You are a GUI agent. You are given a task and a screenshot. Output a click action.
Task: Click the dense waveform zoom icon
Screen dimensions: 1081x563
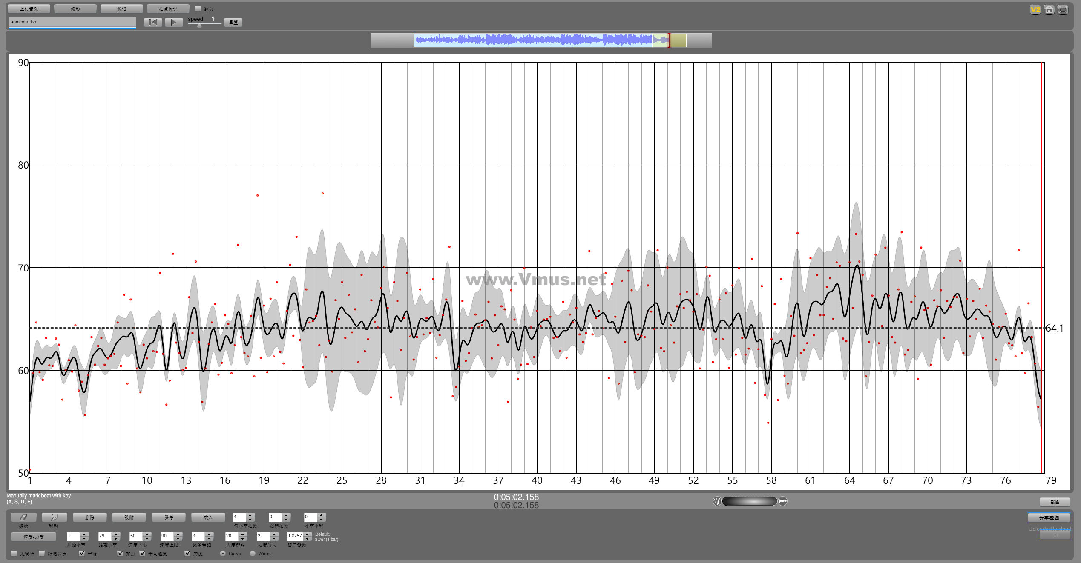coord(783,501)
